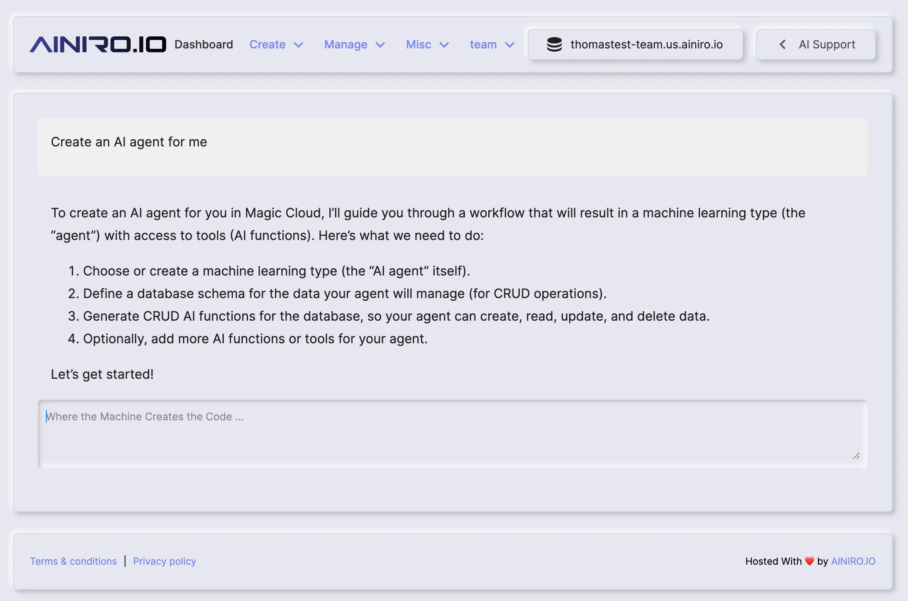This screenshot has height=601, width=908.
Task: Click the AINIRO.IO logo
Action: click(98, 44)
